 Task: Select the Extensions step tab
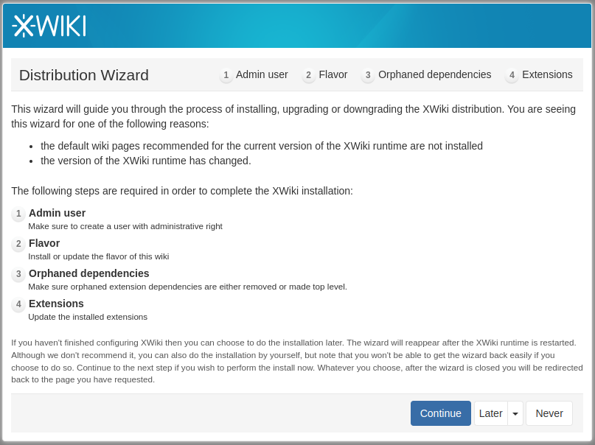[x=547, y=74]
